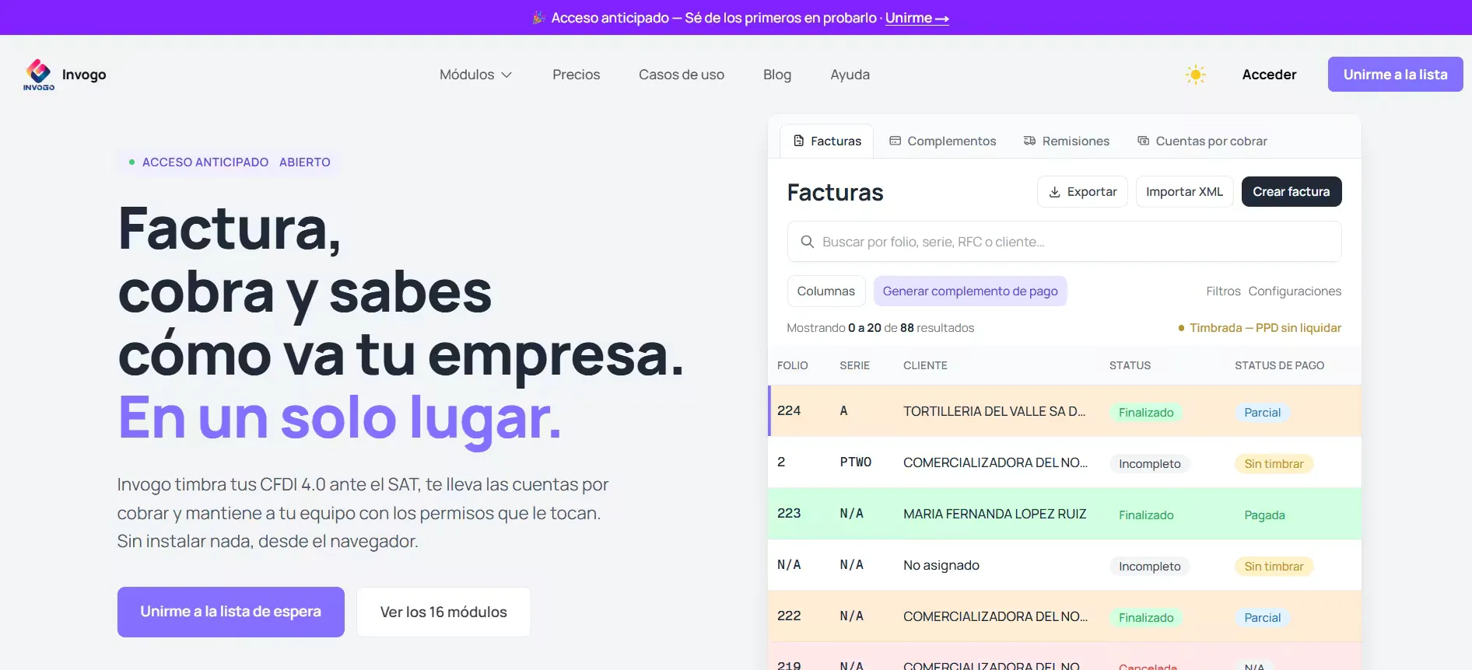The width and height of the screenshot is (1472, 670).
Task: Open the Precios menu item
Action: click(576, 75)
